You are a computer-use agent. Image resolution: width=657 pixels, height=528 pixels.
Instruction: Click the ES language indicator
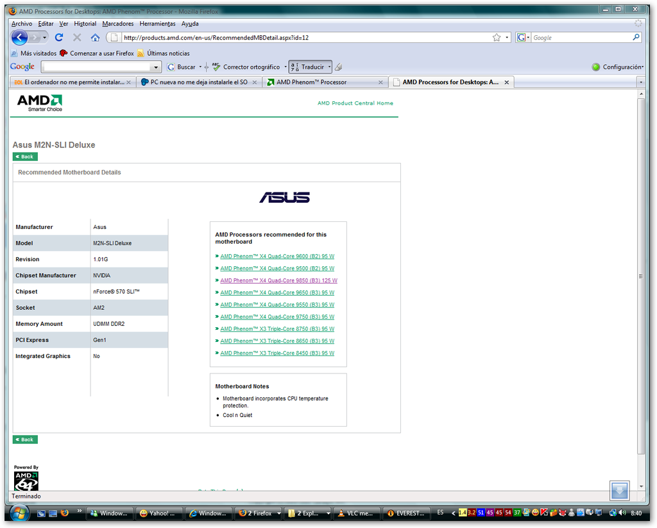(x=440, y=513)
